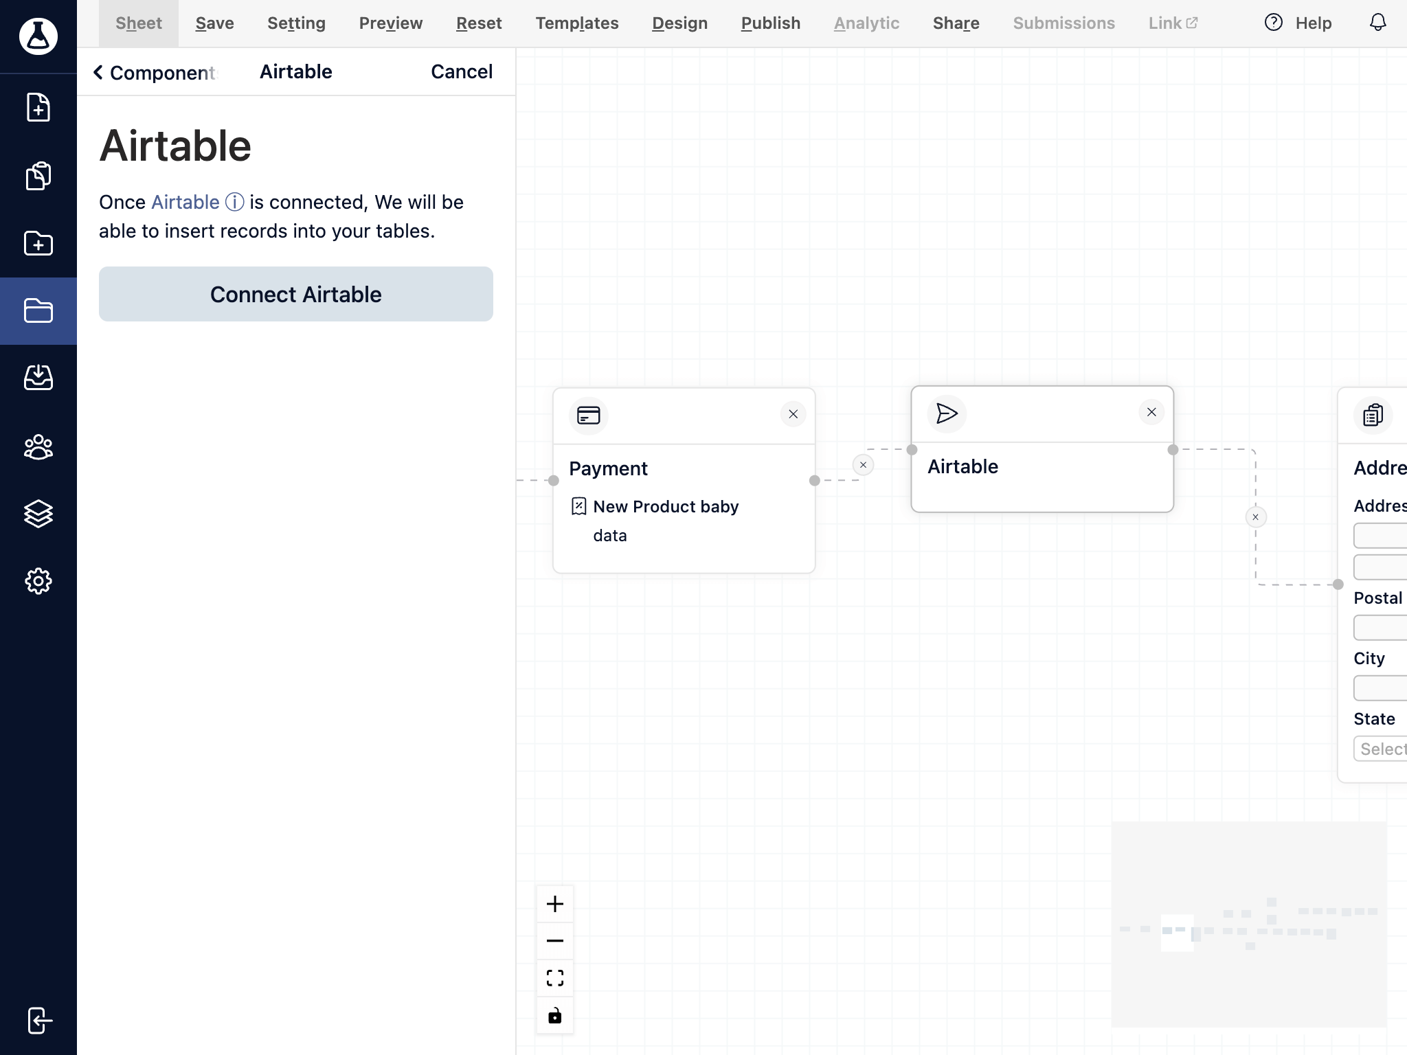Remove the Payment node
The height and width of the screenshot is (1055, 1407).
pos(793,414)
